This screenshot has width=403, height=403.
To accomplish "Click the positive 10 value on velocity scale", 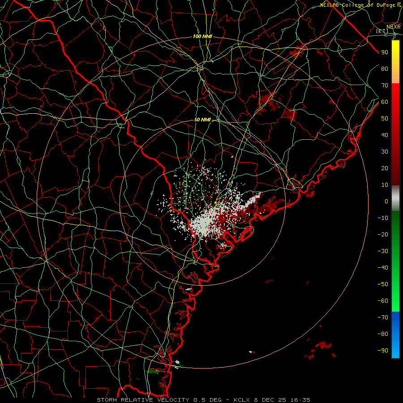I will pyautogui.click(x=385, y=185).
